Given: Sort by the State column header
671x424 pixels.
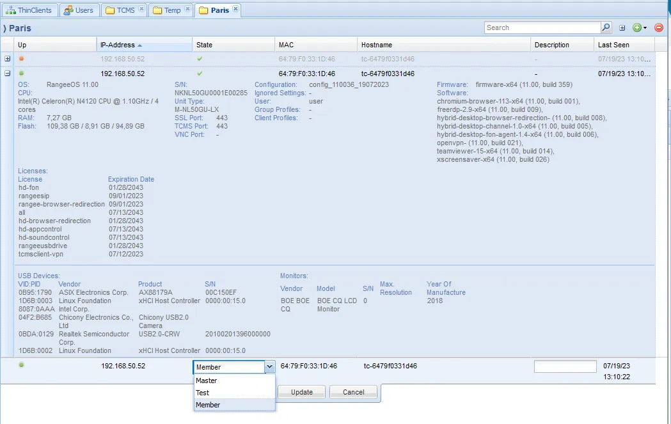Looking at the screenshot, I should pos(233,45).
